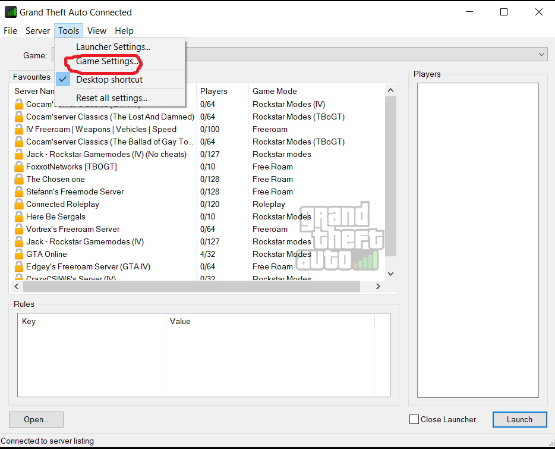Click lock icon beside Jack - Rockstar Gamemodes (IV), 0/127
The height and width of the screenshot is (449, 555).
pyautogui.click(x=19, y=241)
